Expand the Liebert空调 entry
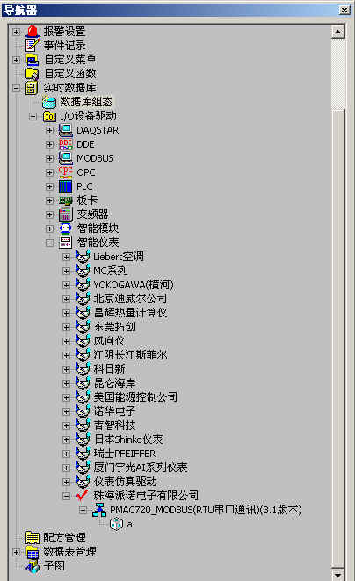355x581 pixels. point(66,257)
